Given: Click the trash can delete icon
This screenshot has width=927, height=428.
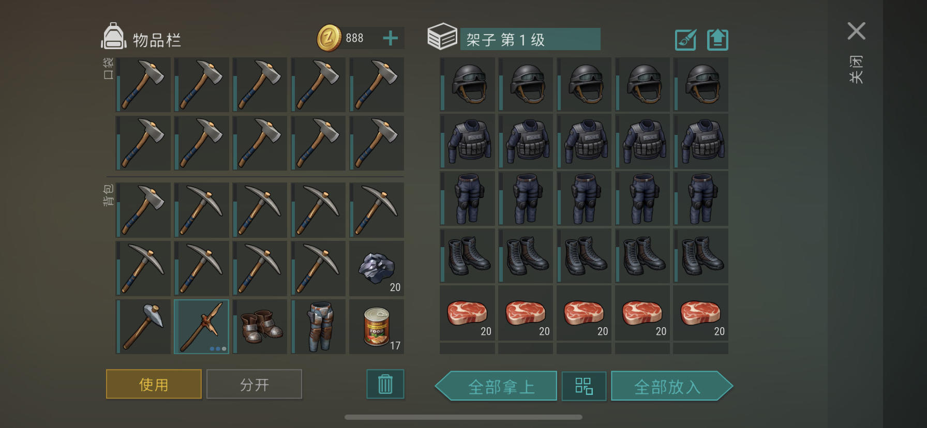Looking at the screenshot, I should [385, 384].
